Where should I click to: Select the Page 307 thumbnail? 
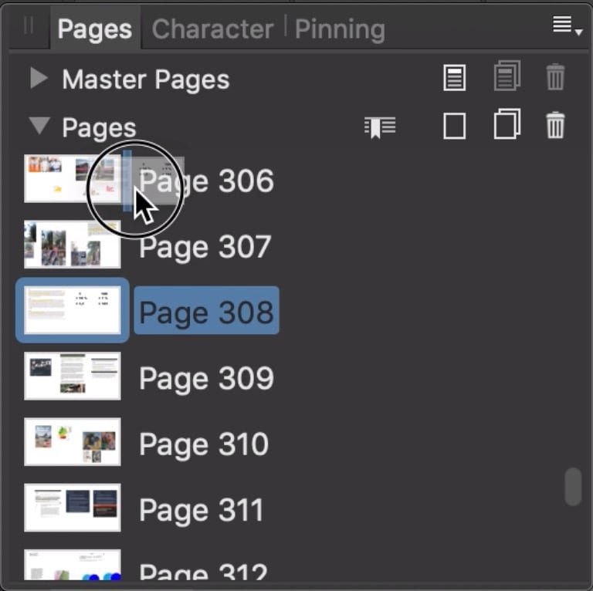[x=73, y=245]
